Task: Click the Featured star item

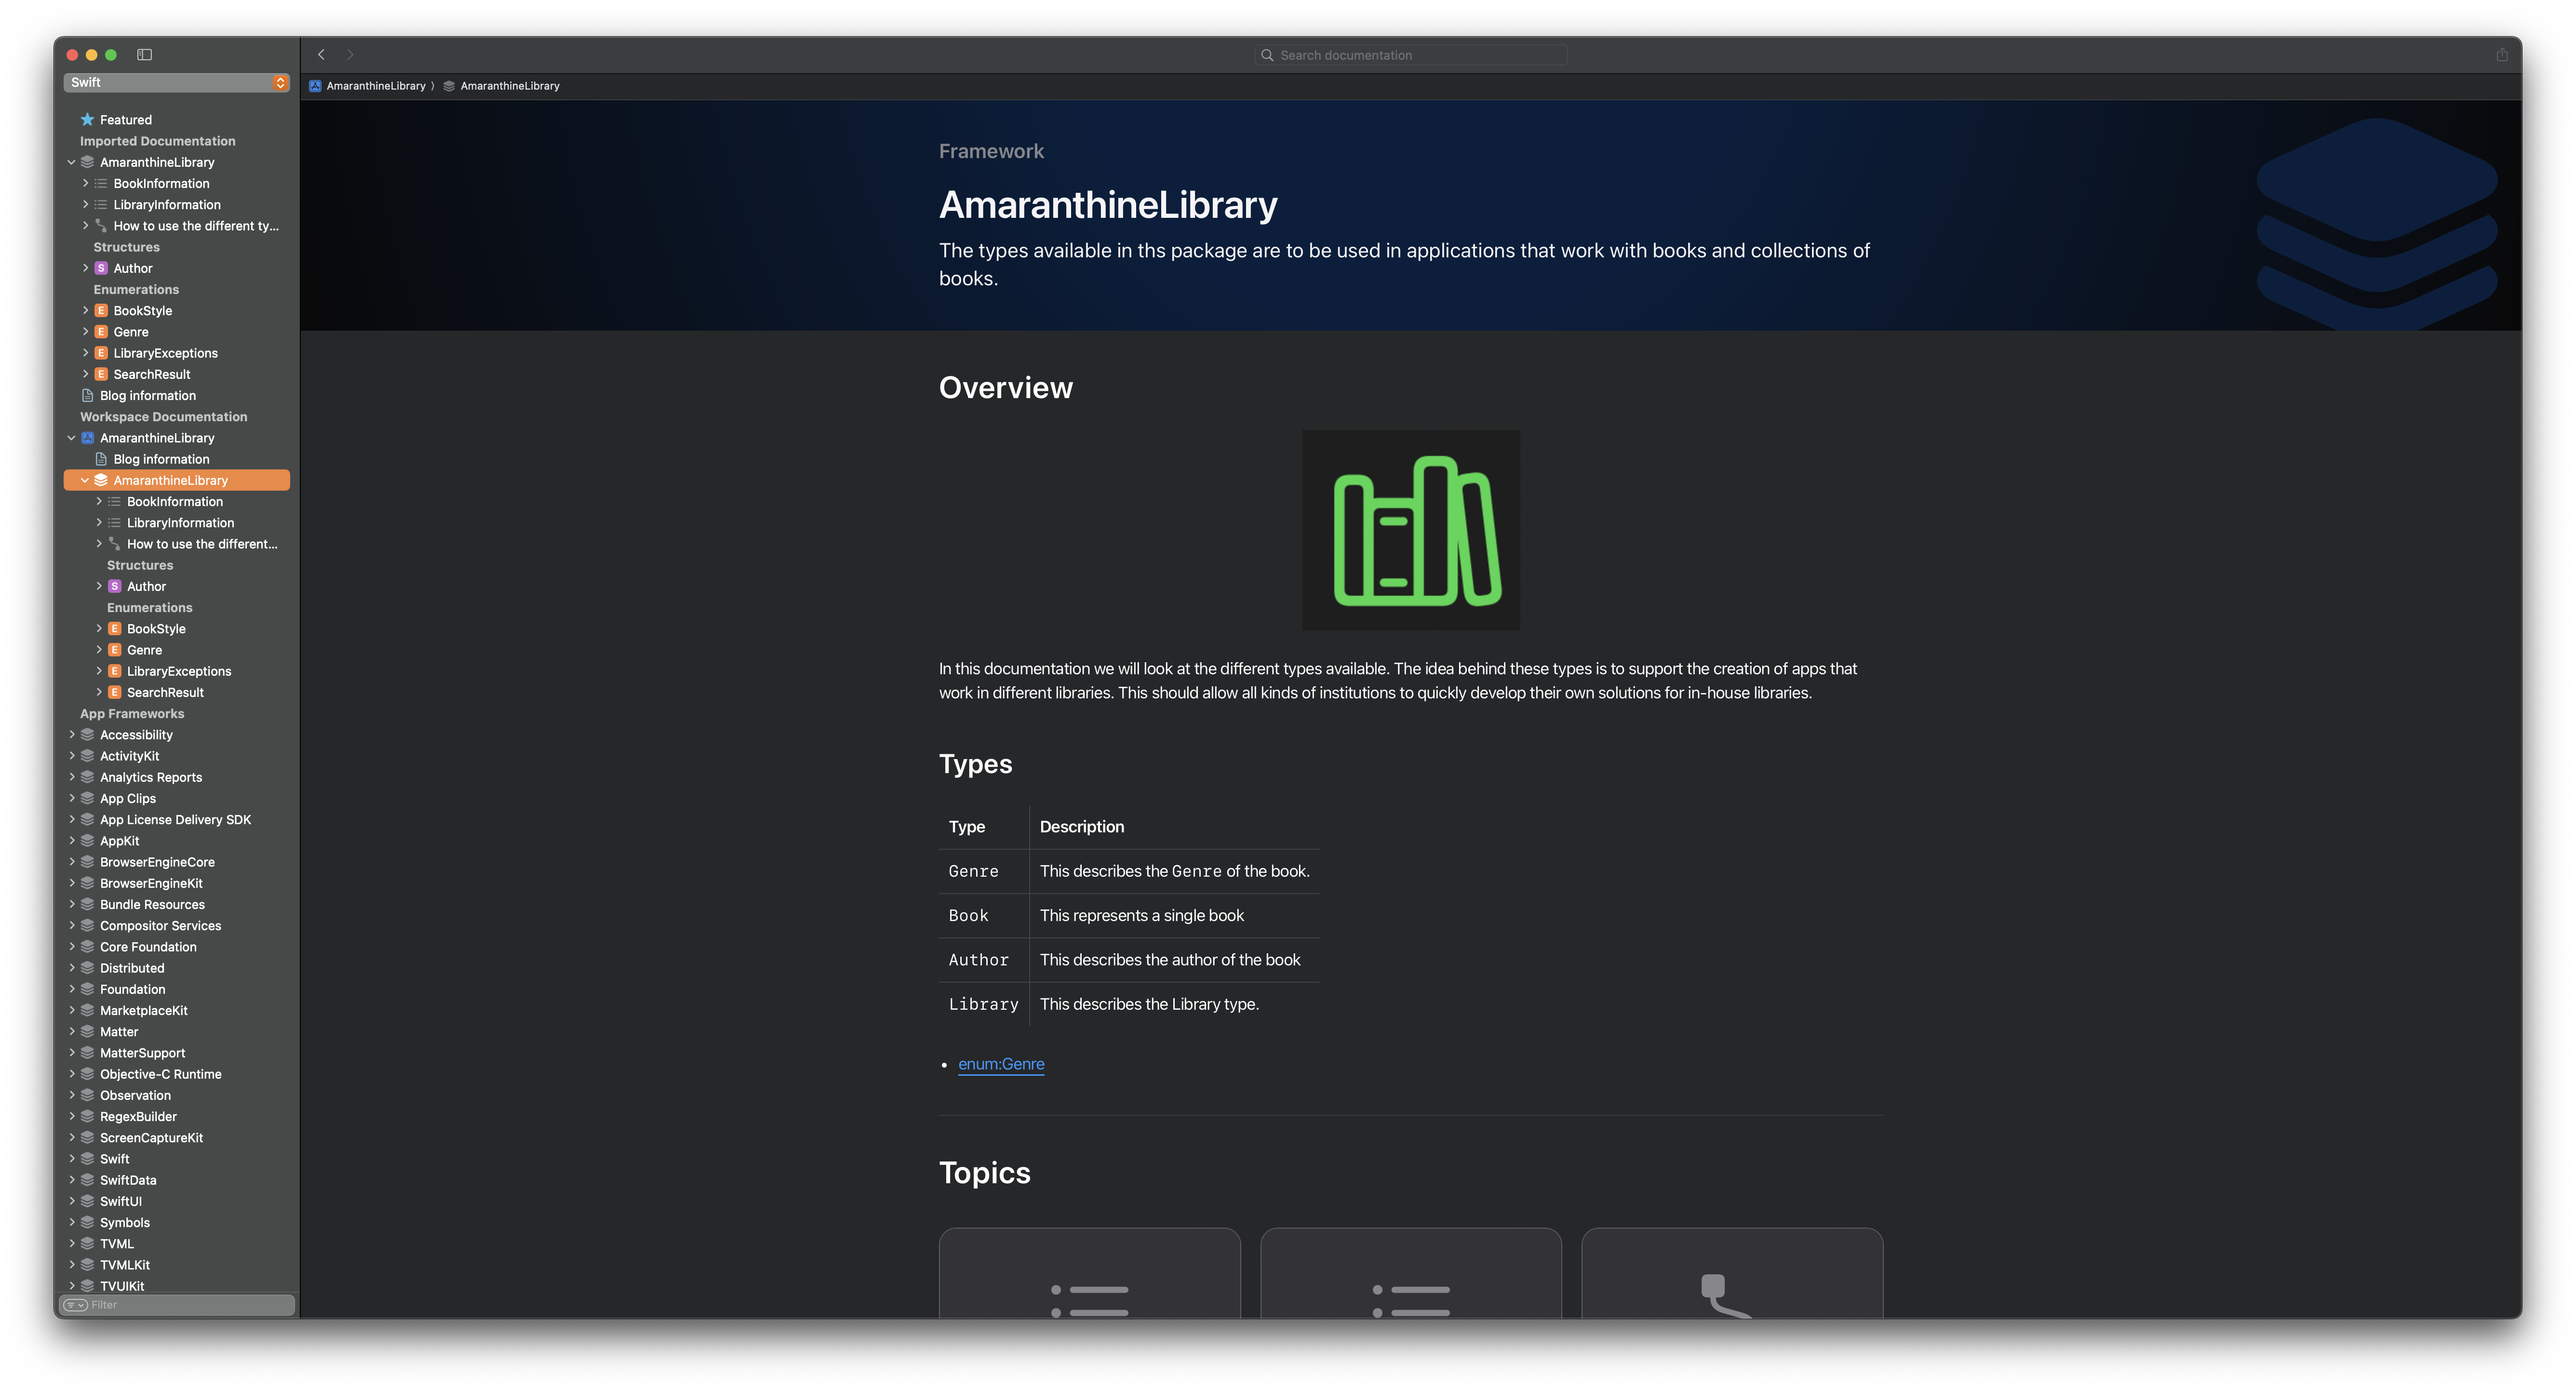Action: [125, 120]
